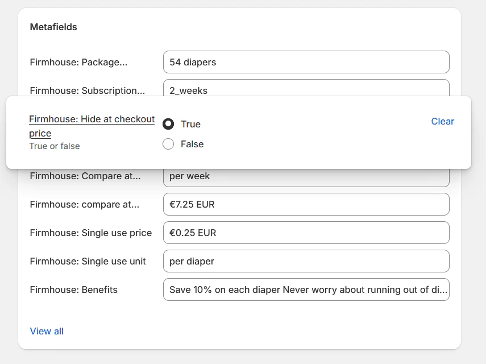
Task: Click the View all link
Action: [46, 331]
